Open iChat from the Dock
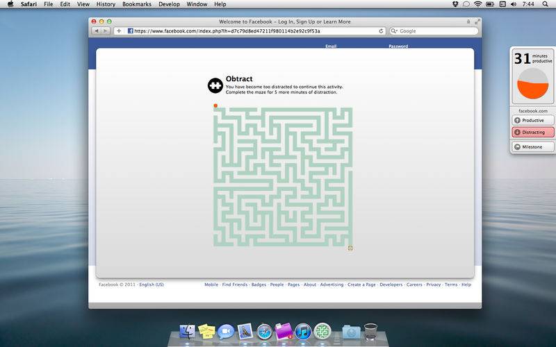The height and width of the screenshot is (347, 556). point(226,332)
